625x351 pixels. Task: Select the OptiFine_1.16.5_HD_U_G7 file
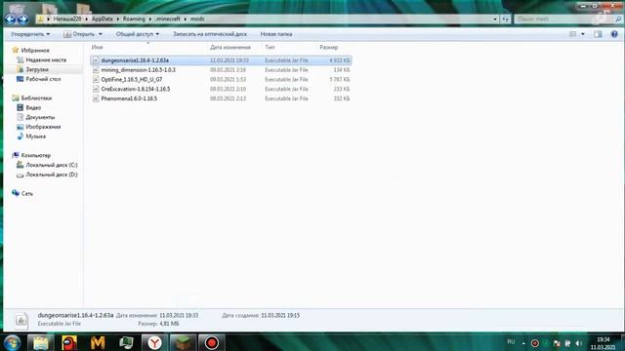[221, 80]
